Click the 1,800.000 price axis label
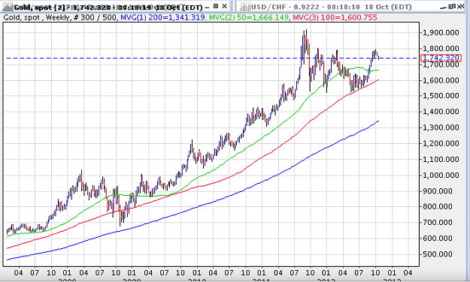470x282 pixels. click(x=441, y=49)
